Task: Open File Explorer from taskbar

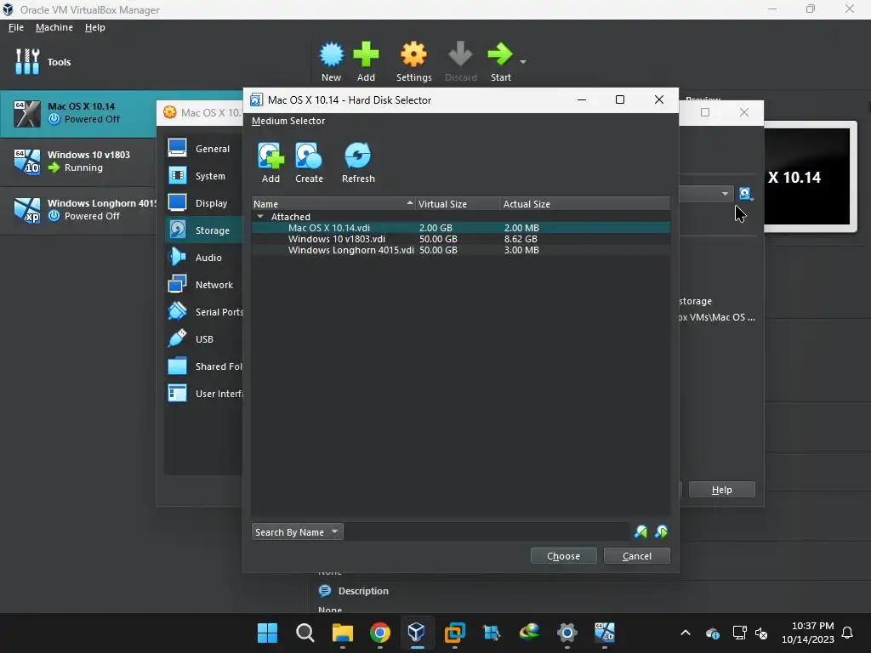Action: pyautogui.click(x=342, y=633)
